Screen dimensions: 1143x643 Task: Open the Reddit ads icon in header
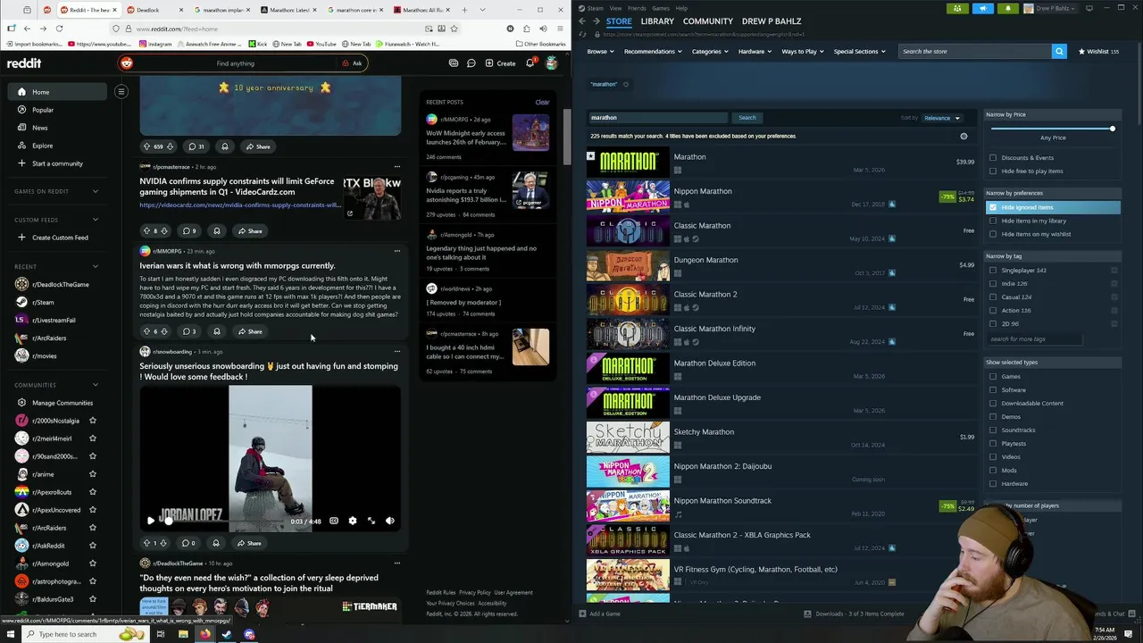(x=454, y=63)
